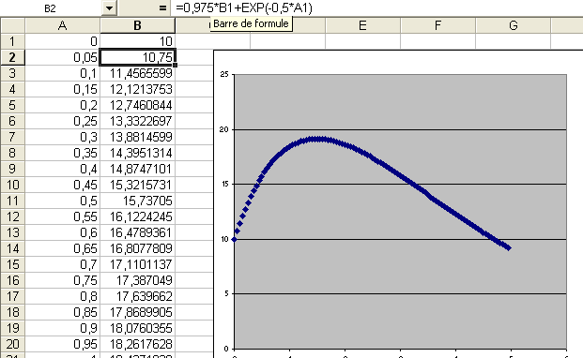
Task: Select cell with value 14,3951314
Action: coord(138,153)
